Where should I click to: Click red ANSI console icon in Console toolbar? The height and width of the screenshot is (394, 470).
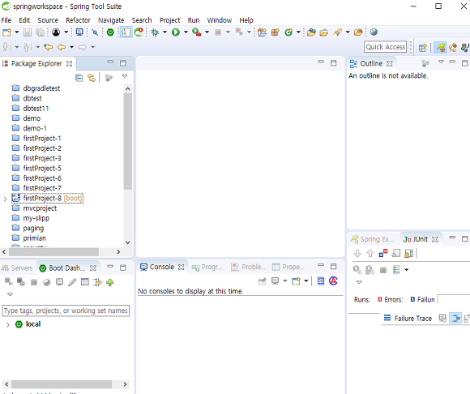coord(333,281)
